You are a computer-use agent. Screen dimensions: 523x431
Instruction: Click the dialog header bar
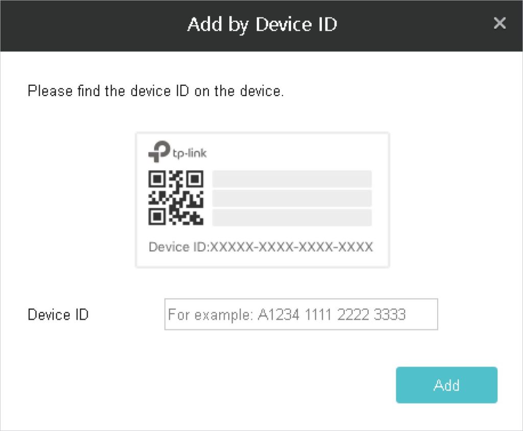[102, 26]
